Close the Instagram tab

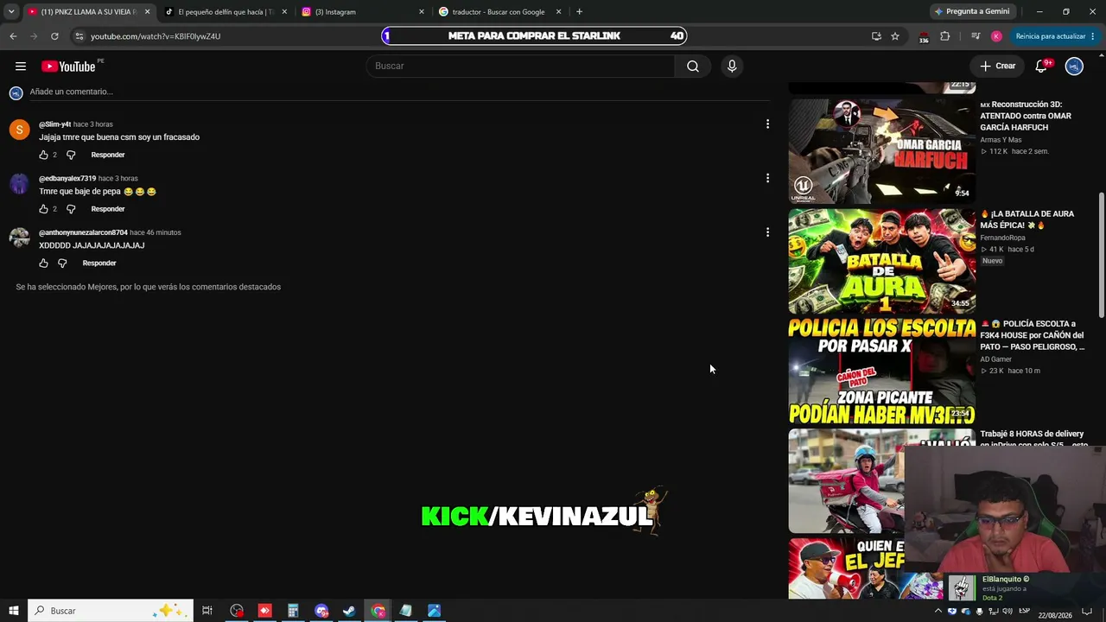pyautogui.click(x=422, y=12)
